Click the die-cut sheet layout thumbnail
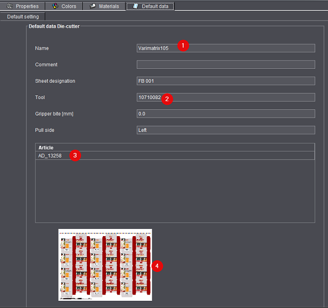328x308 pixels. click(105, 264)
